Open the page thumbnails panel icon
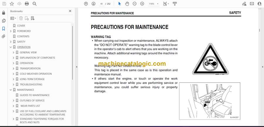 (x=4, y=21)
